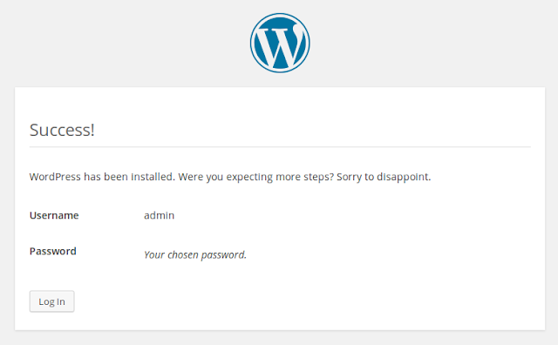The width and height of the screenshot is (558, 345).
Task: Click the divider line beneath Success! heading
Action: point(280,146)
